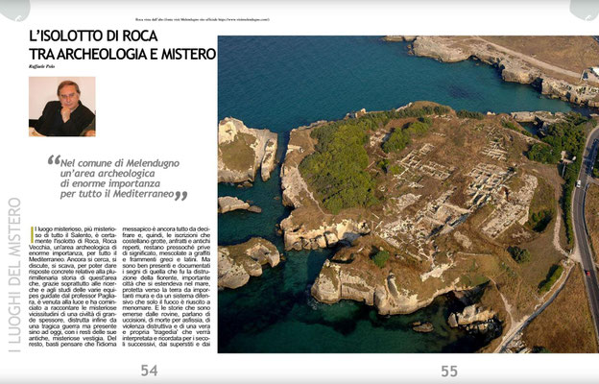
Task: Click the closing quotation mark of the pull quote
Action: [181, 196]
